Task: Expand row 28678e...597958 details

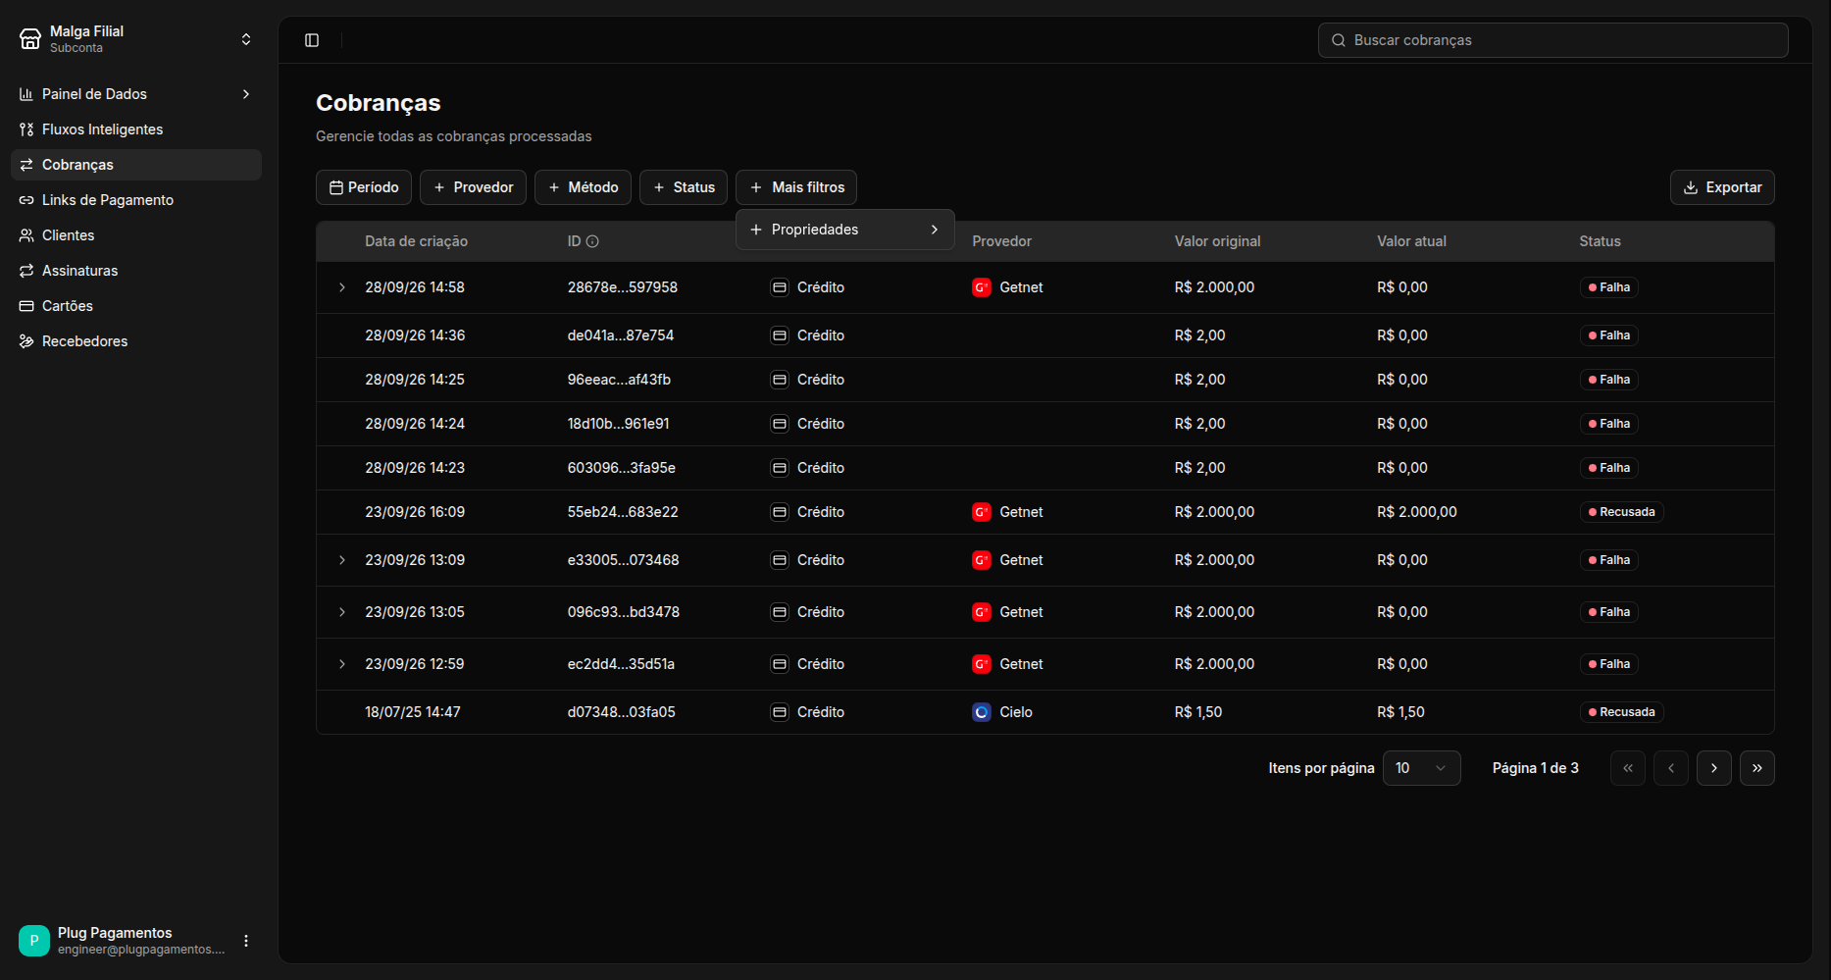Action: coord(342,287)
